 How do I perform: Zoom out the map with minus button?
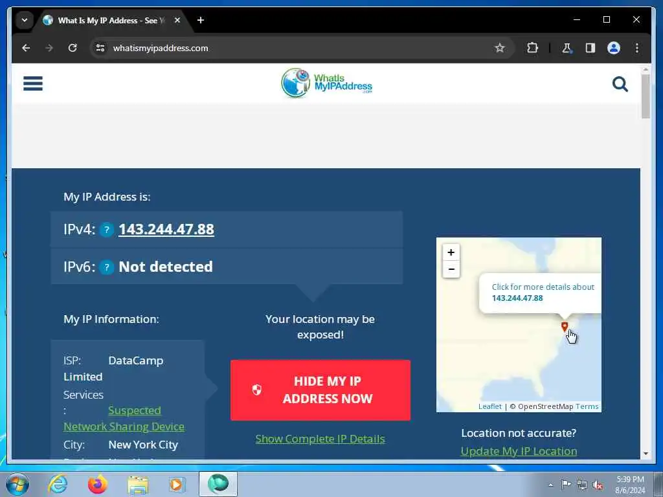tap(451, 269)
